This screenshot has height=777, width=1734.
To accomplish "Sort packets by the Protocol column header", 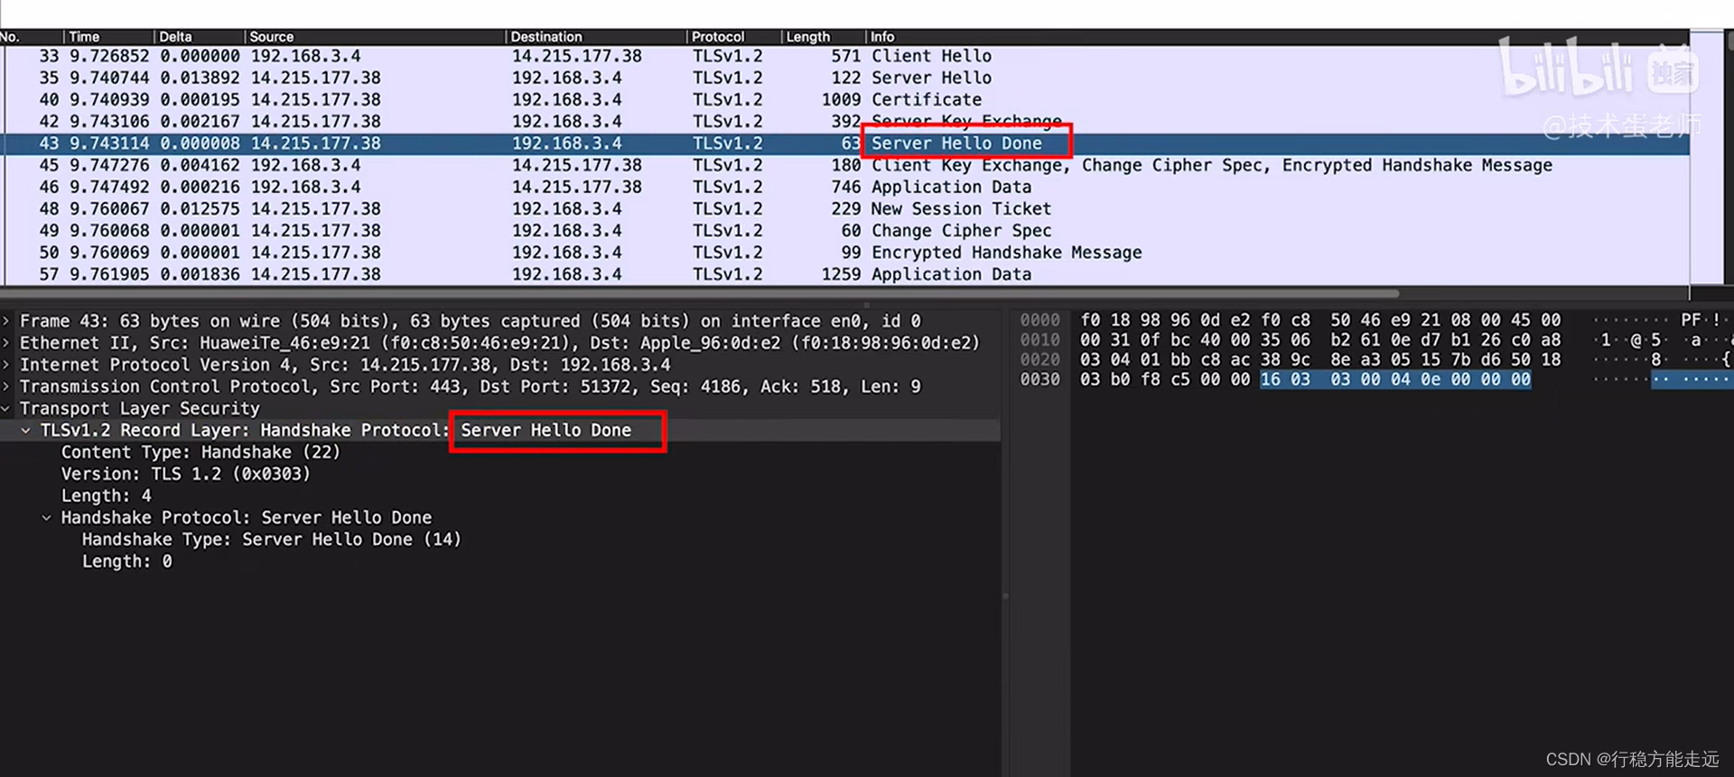I will pyautogui.click(x=734, y=37).
